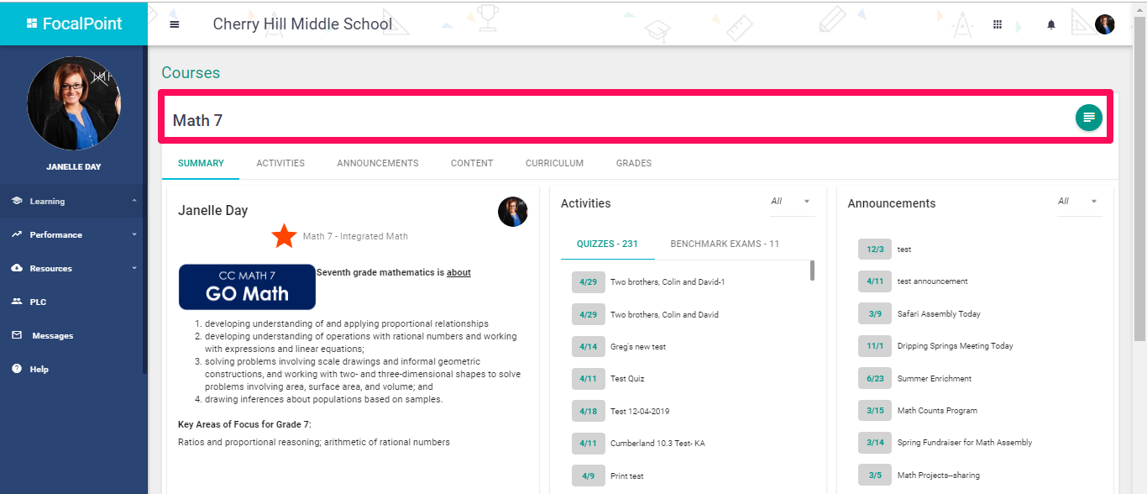Open 'Math Projects--sharing' announcement

pyautogui.click(x=939, y=475)
